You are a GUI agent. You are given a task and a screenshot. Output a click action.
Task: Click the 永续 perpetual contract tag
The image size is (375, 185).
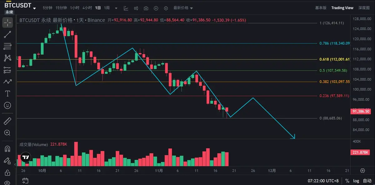(9, 12)
